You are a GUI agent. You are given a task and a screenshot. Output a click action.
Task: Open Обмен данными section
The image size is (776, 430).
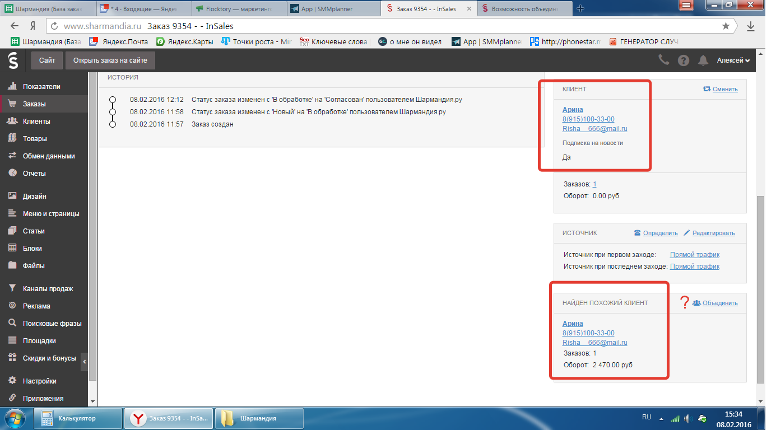[x=49, y=156]
